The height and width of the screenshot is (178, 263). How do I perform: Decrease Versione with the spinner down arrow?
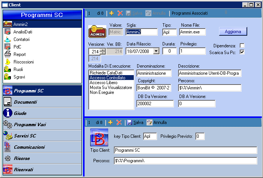click(103, 53)
